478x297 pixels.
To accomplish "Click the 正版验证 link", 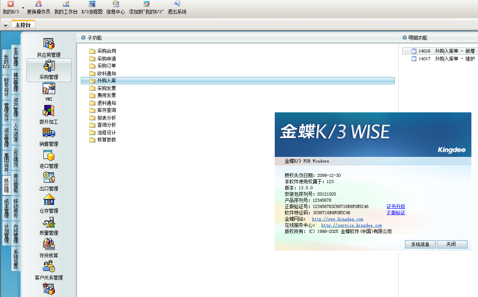I will 396,213.
